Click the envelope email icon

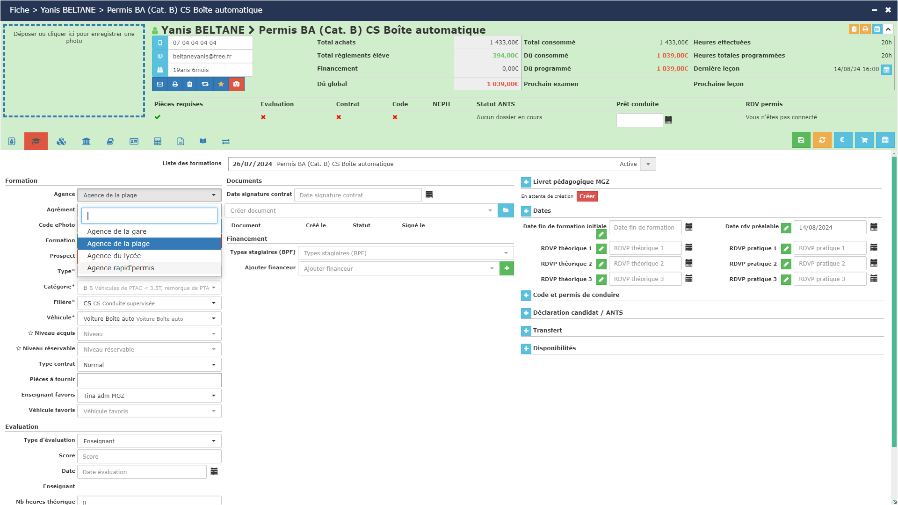(160, 84)
